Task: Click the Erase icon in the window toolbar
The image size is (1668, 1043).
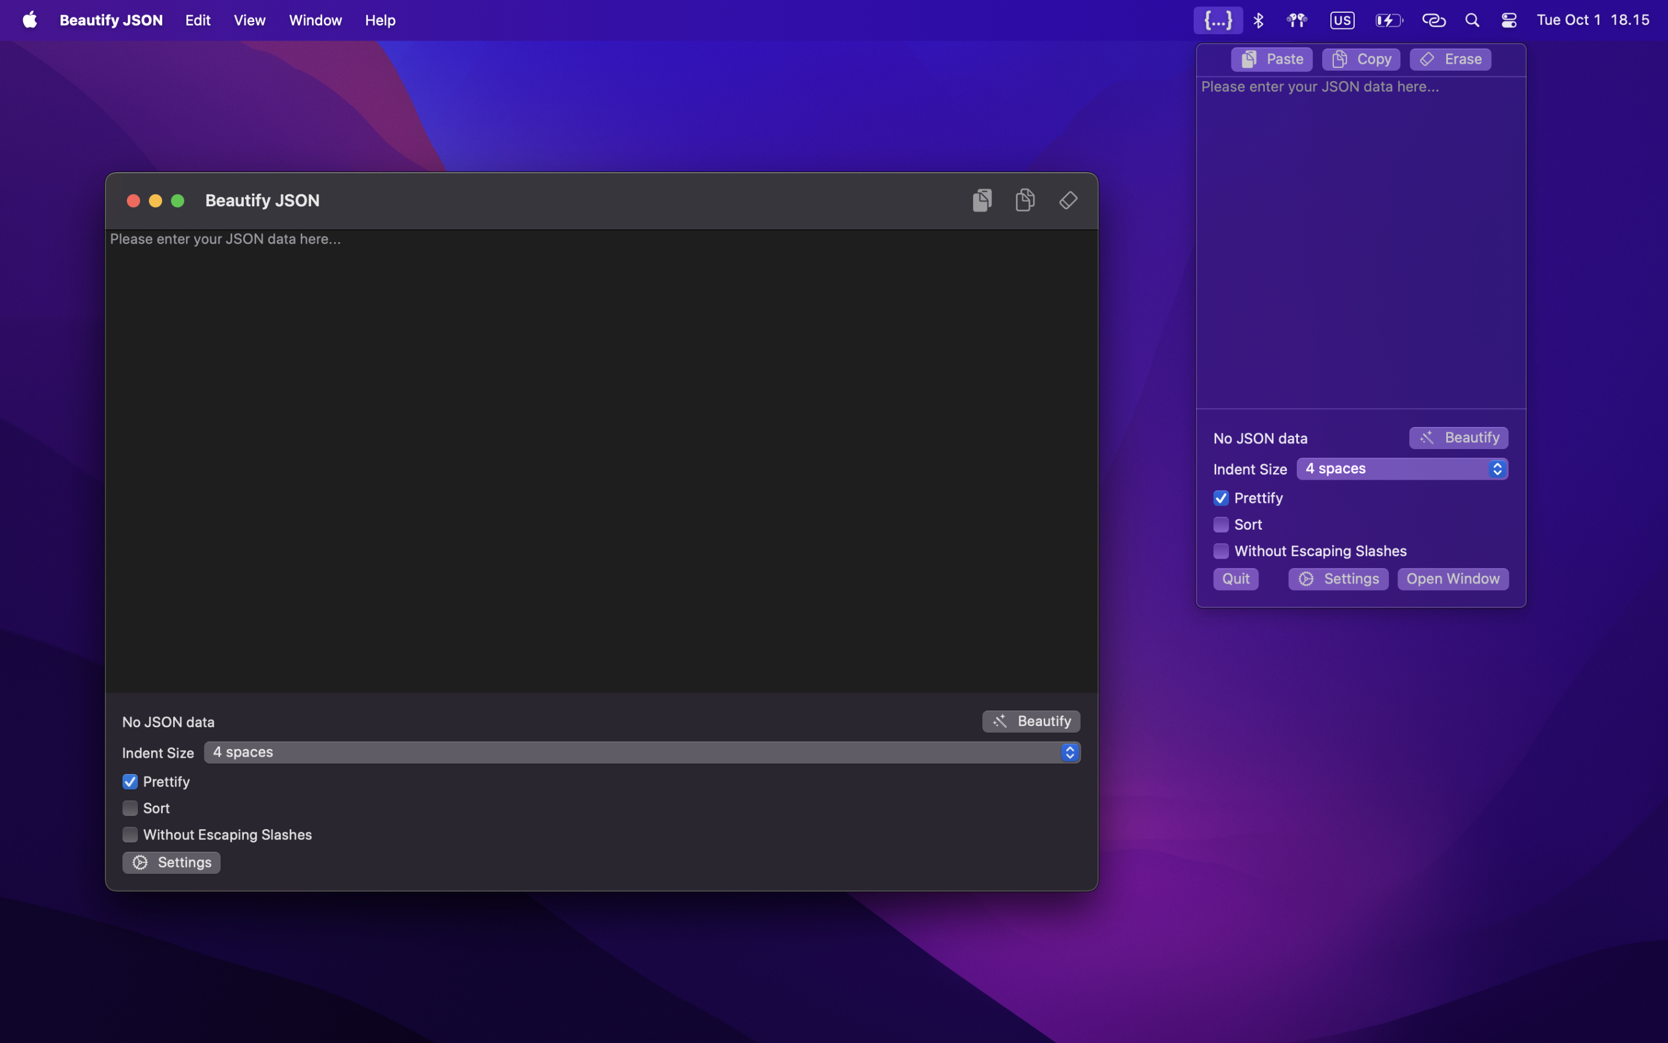Action: point(1067,199)
